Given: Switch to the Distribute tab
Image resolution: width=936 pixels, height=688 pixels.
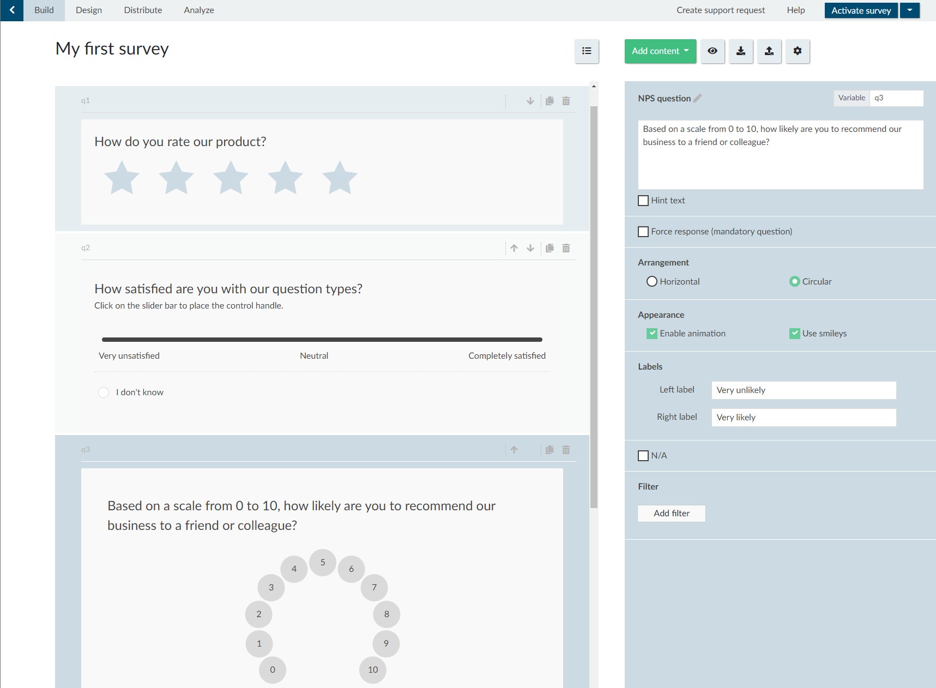Looking at the screenshot, I should point(143,10).
